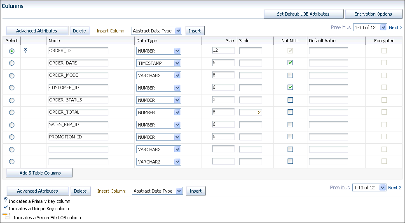Click the ORDER_STATUS name input field
This screenshot has width=405, height=223.
[78, 100]
